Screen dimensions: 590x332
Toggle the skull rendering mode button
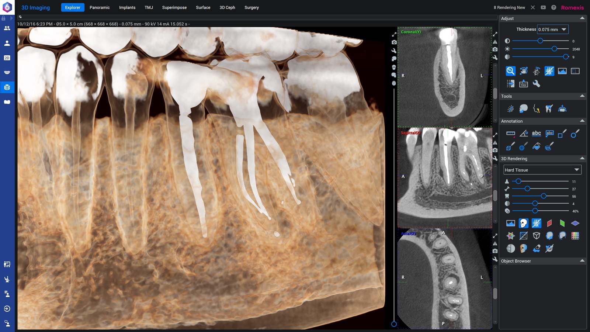pyautogui.click(x=524, y=223)
